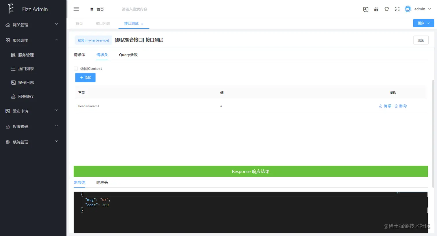This screenshot has height=236, width=437.
Task: Open 服务管理 in the sidebar
Action: tap(26, 55)
